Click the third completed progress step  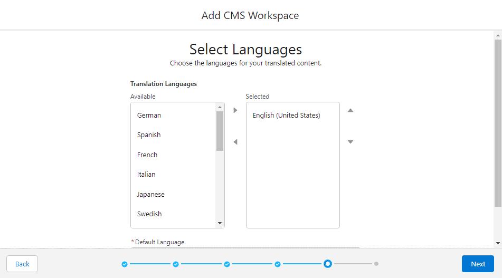coord(226,264)
